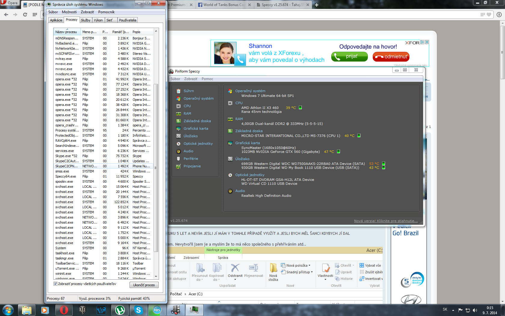The height and width of the screenshot is (316, 505).
Task: Select Periférie mouse icon in Speccy sidebar
Action: (179, 159)
